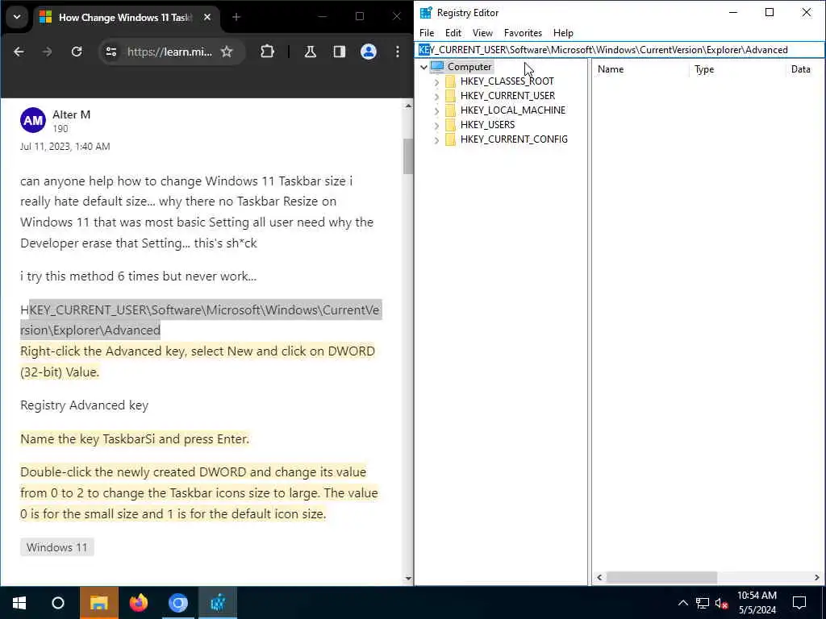This screenshot has width=826, height=619.
Task: Click the Registry scroll left arrow
Action: tap(599, 577)
